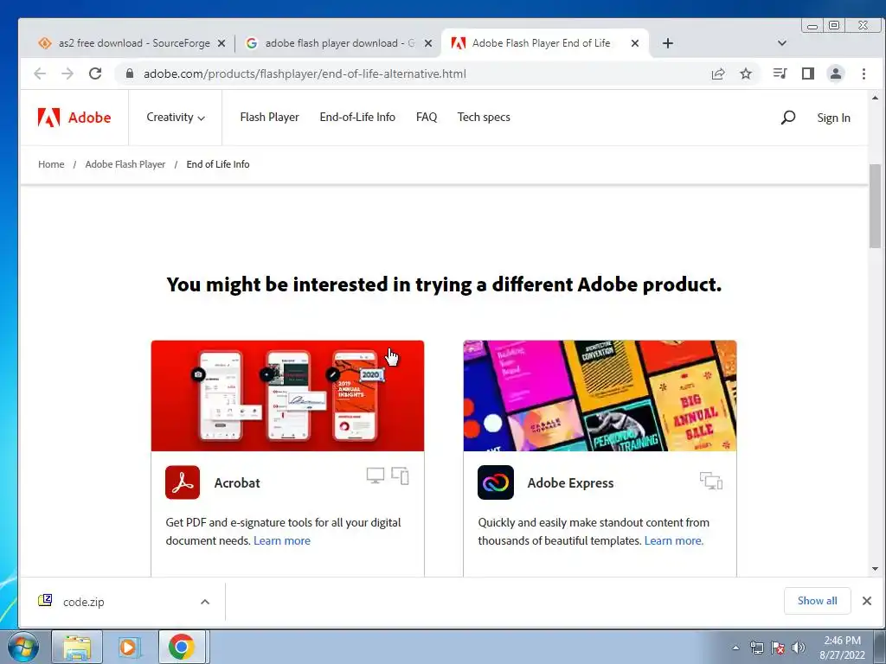Image resolution: width=886 pixels, height=664 pixels.
Task: Open the Tech specs nav item
Action: point(484,118)
